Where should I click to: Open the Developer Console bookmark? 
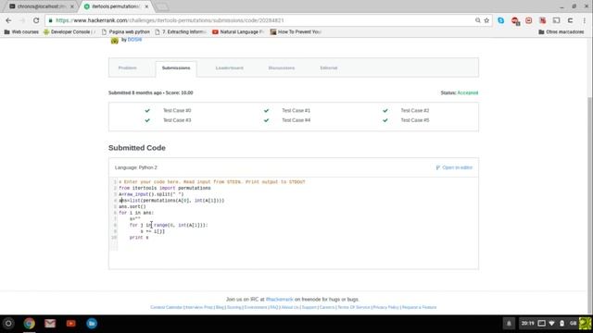(69, 32)
